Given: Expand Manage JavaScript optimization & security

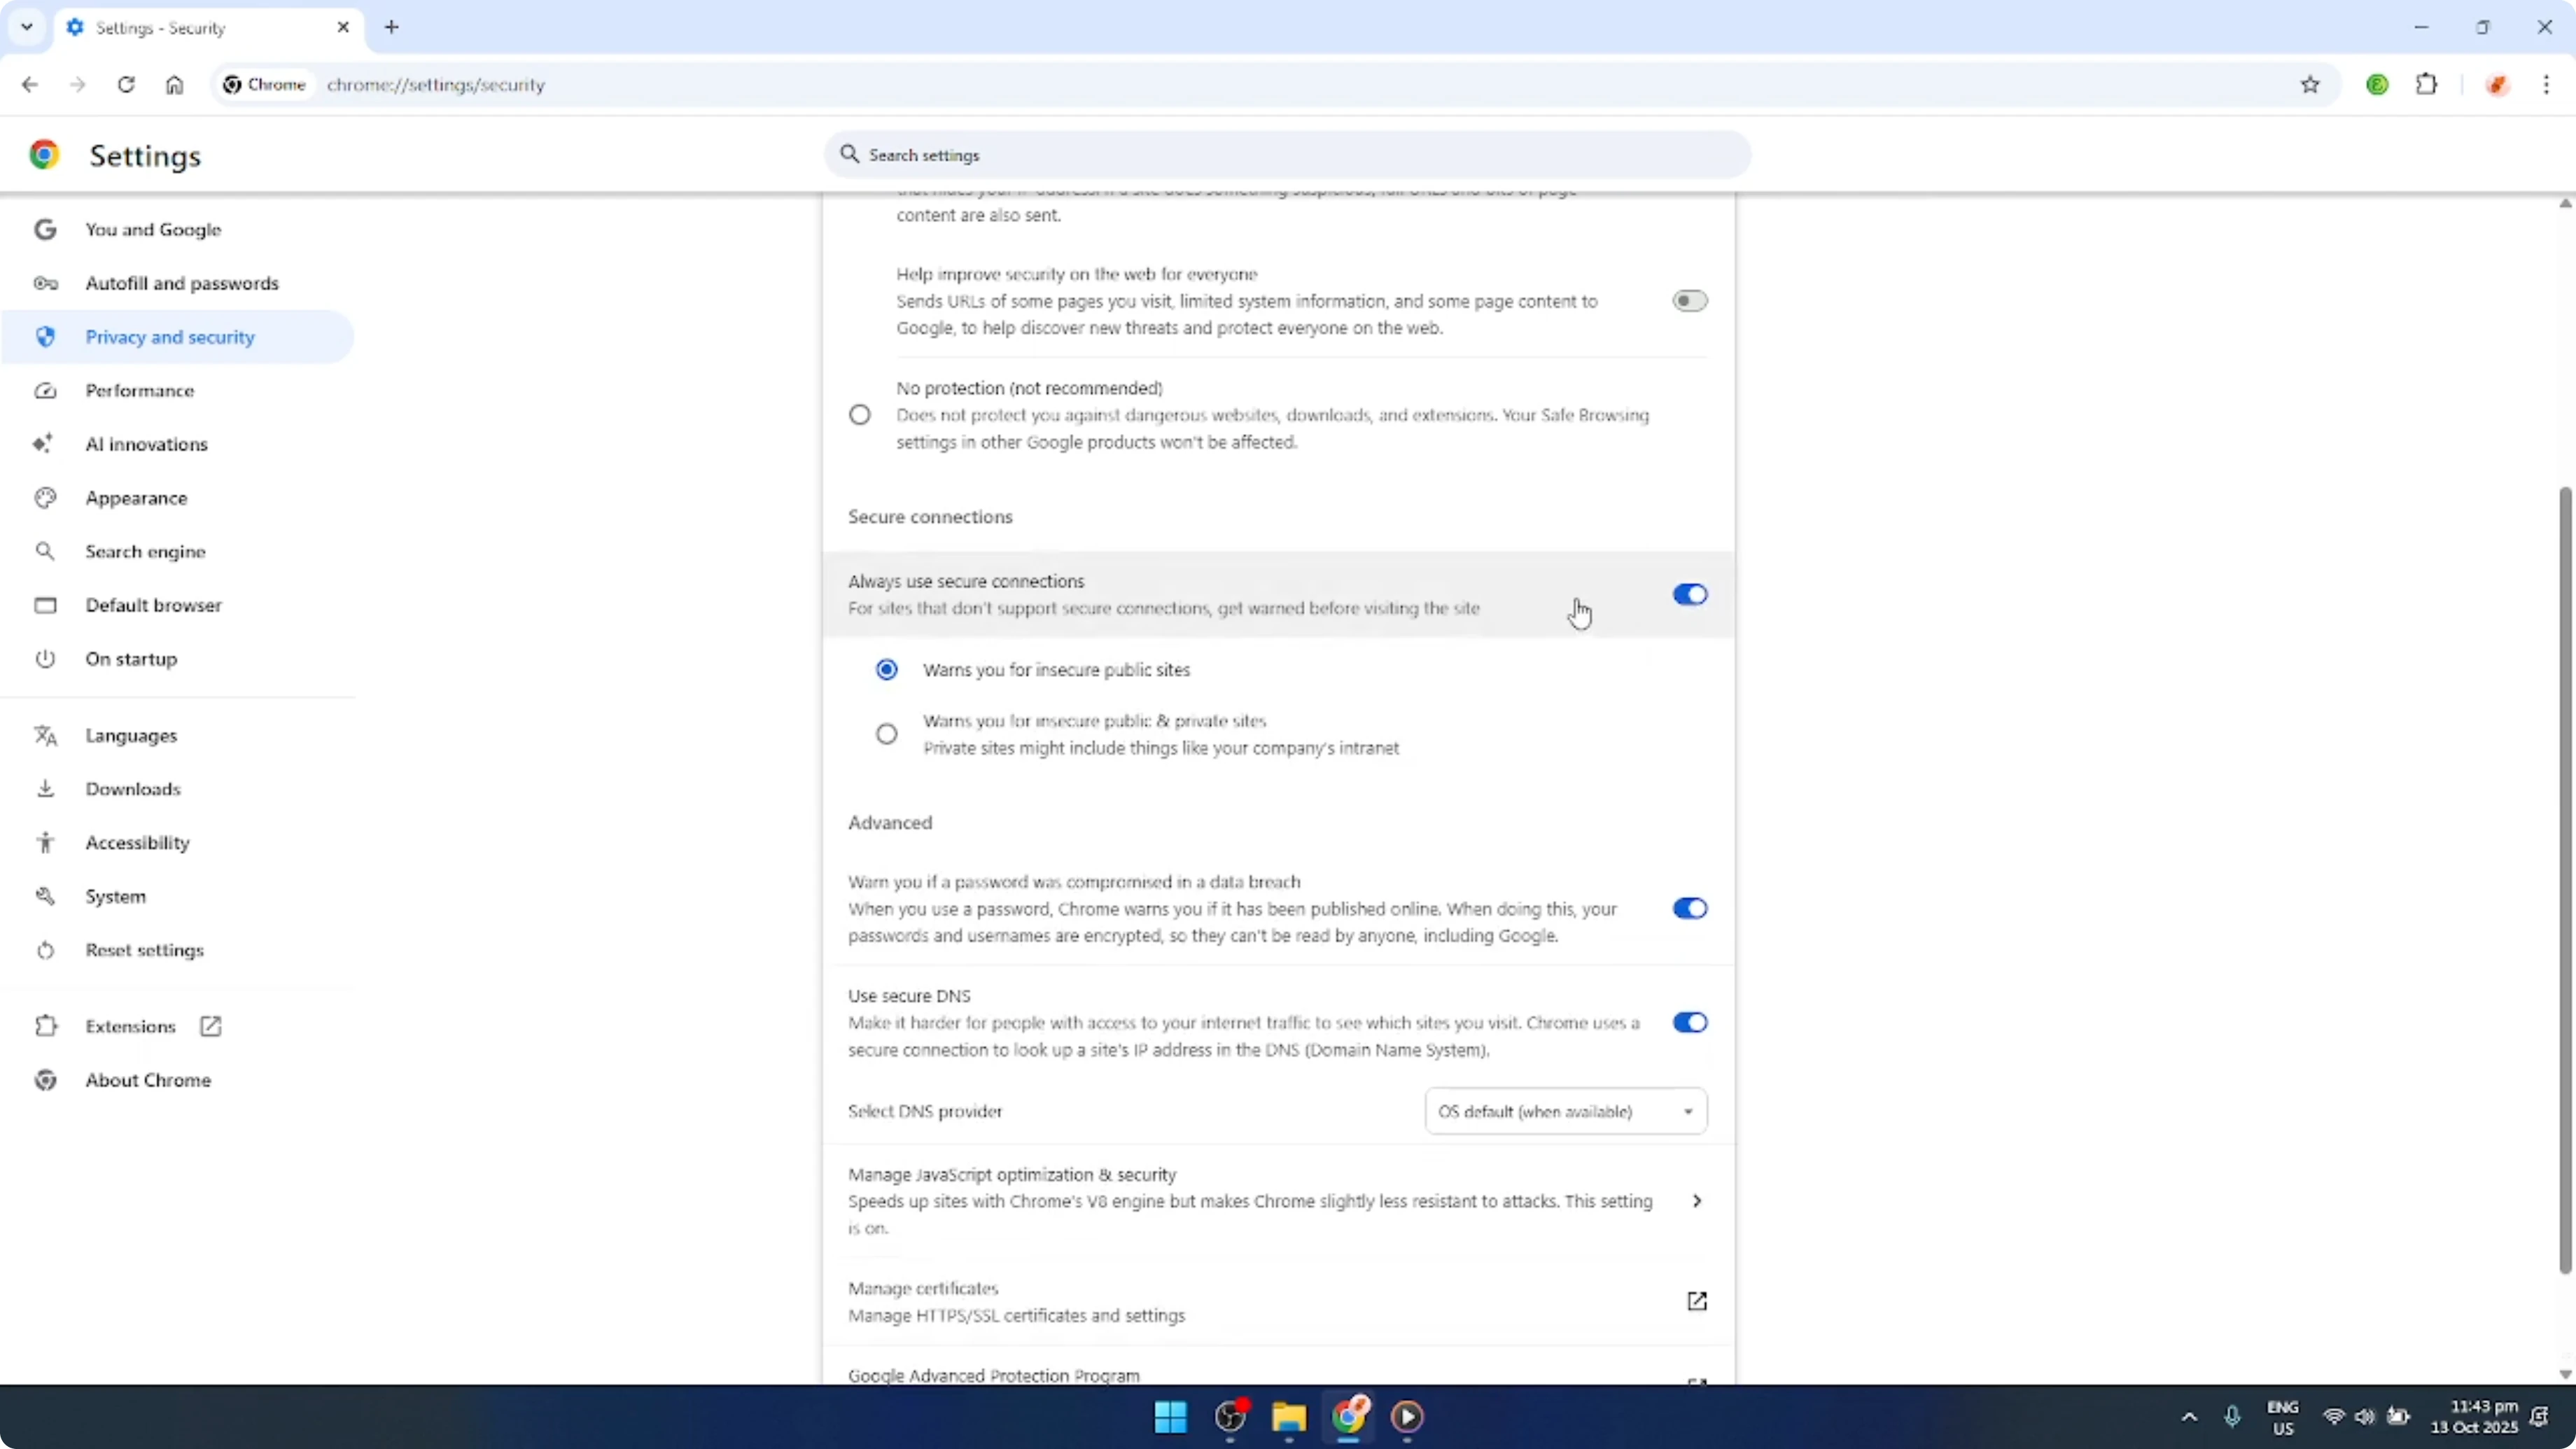Looking at the screenshot, I should click(x=1696, y=1200).
